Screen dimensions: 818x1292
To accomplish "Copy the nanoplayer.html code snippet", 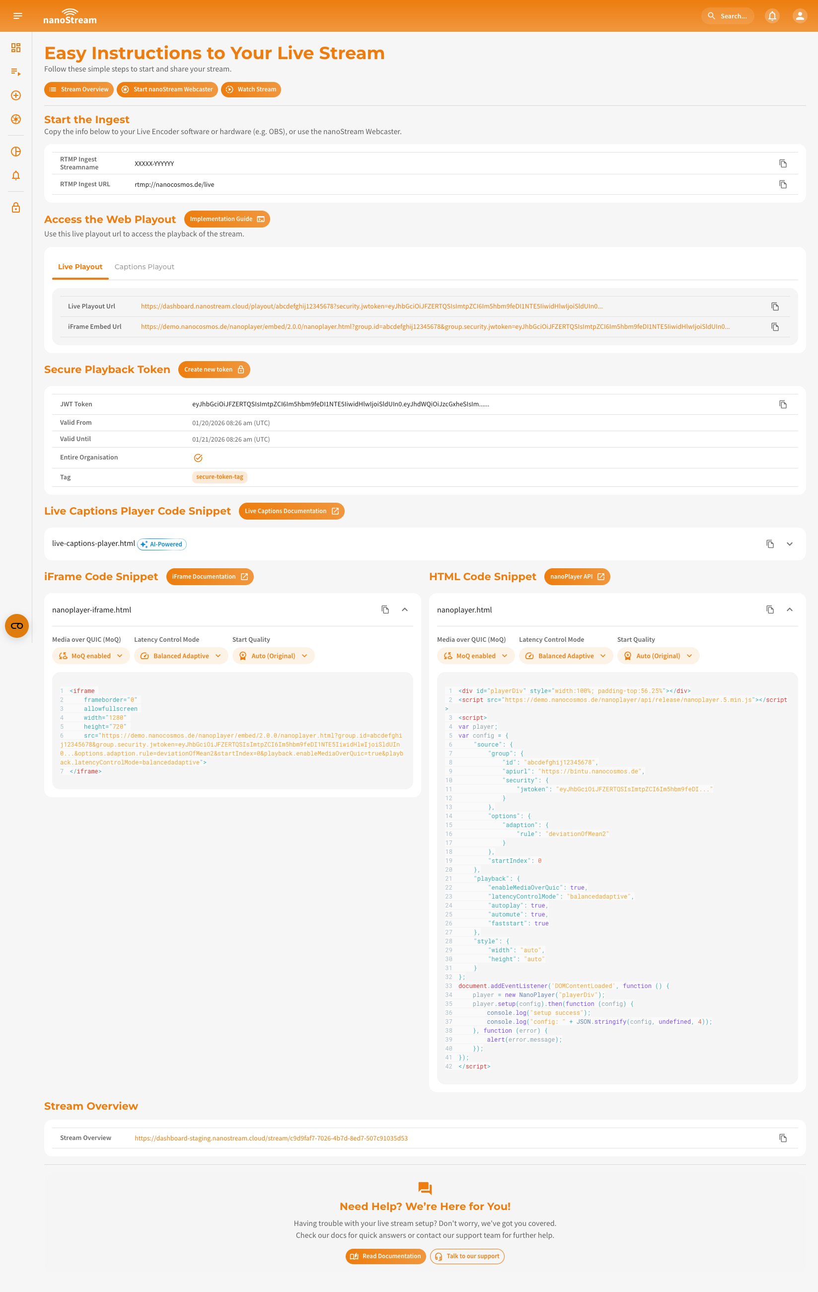I will 770,609.
